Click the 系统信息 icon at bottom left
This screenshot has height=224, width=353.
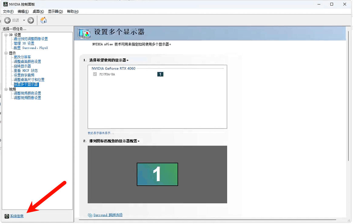7,216
